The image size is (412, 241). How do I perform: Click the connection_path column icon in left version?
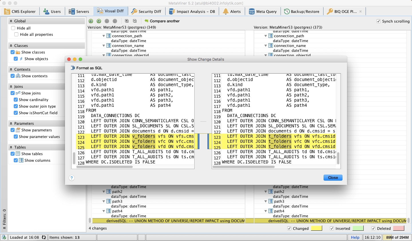(x=109, y=36)
